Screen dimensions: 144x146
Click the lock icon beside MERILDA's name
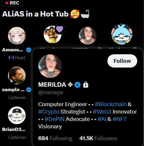[x=86, y=85]
